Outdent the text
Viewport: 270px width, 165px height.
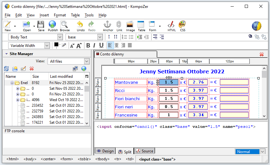[146, 37]
